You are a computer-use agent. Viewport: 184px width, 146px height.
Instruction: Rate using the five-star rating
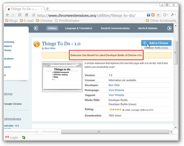click(115, 109)
